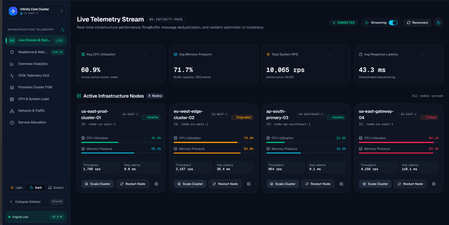Click the Reconnect button
449x225 pixels.
click(x=417, y=23)
